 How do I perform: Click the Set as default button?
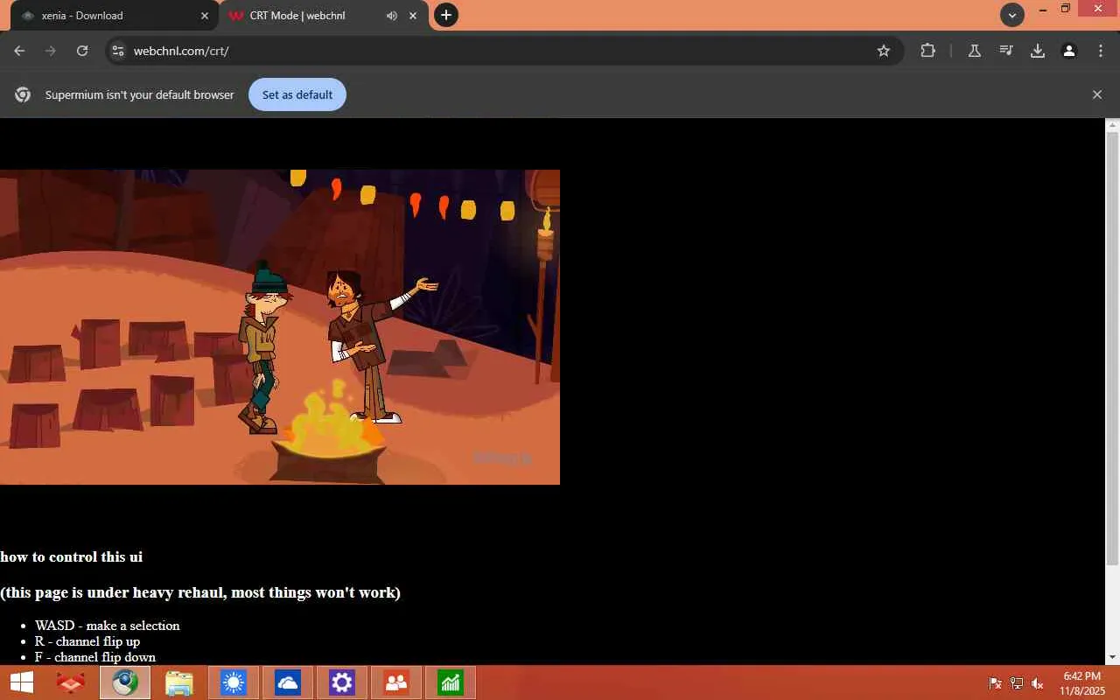click(297, 94)
